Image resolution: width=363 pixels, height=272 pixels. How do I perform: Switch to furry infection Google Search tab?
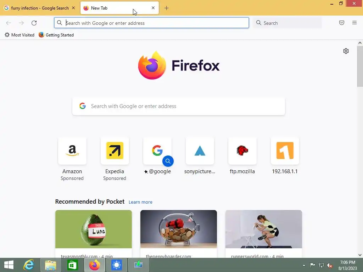pos(40,8)
